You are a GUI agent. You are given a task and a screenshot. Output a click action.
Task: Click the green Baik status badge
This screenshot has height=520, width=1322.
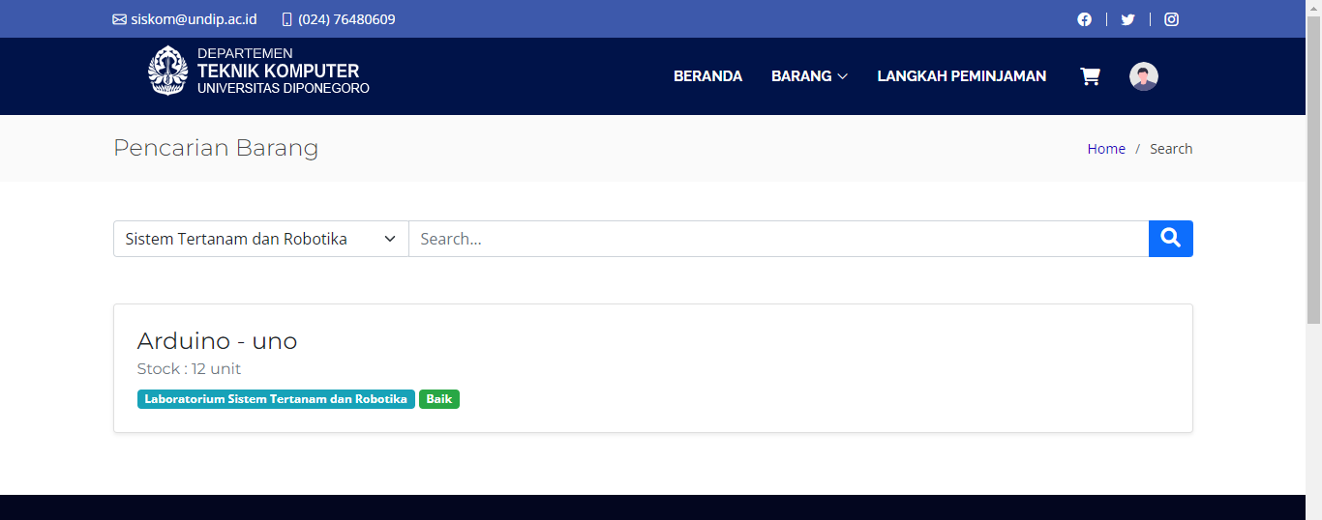(438, 399)
